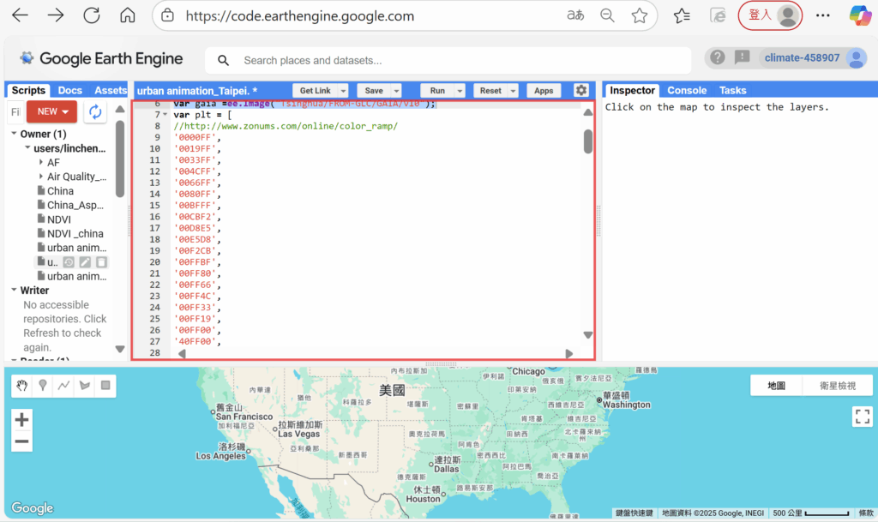Rename the selected script pencil icon
Viewport: 878px width, 522px height.
click(x=85, y=261)
